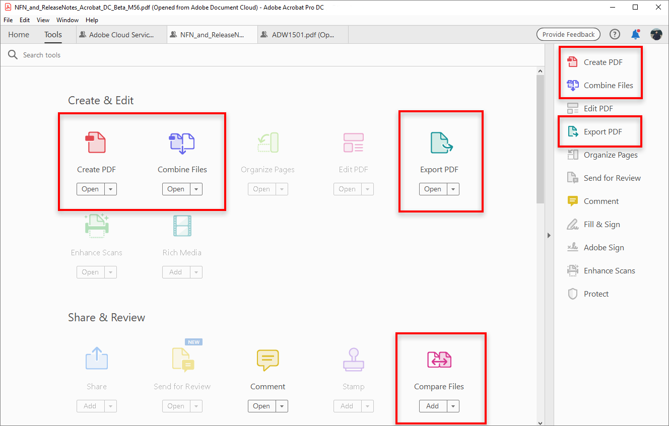Open the Help menu

tap(92, 20)
